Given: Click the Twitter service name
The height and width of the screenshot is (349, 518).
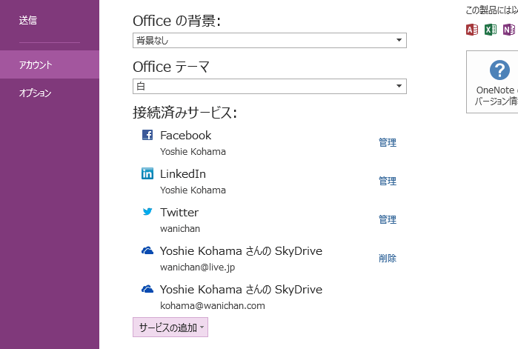Looking at the screenshot, I should 179,213.
